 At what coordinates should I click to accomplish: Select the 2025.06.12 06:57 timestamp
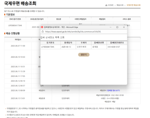pyautogui.click(x=18, y=86)
